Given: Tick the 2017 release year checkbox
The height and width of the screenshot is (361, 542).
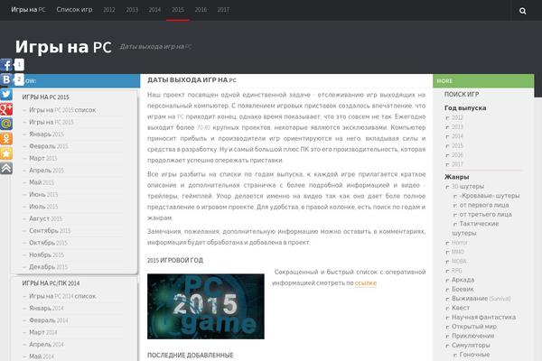Looking at the screenshot, I should point(447,165).
